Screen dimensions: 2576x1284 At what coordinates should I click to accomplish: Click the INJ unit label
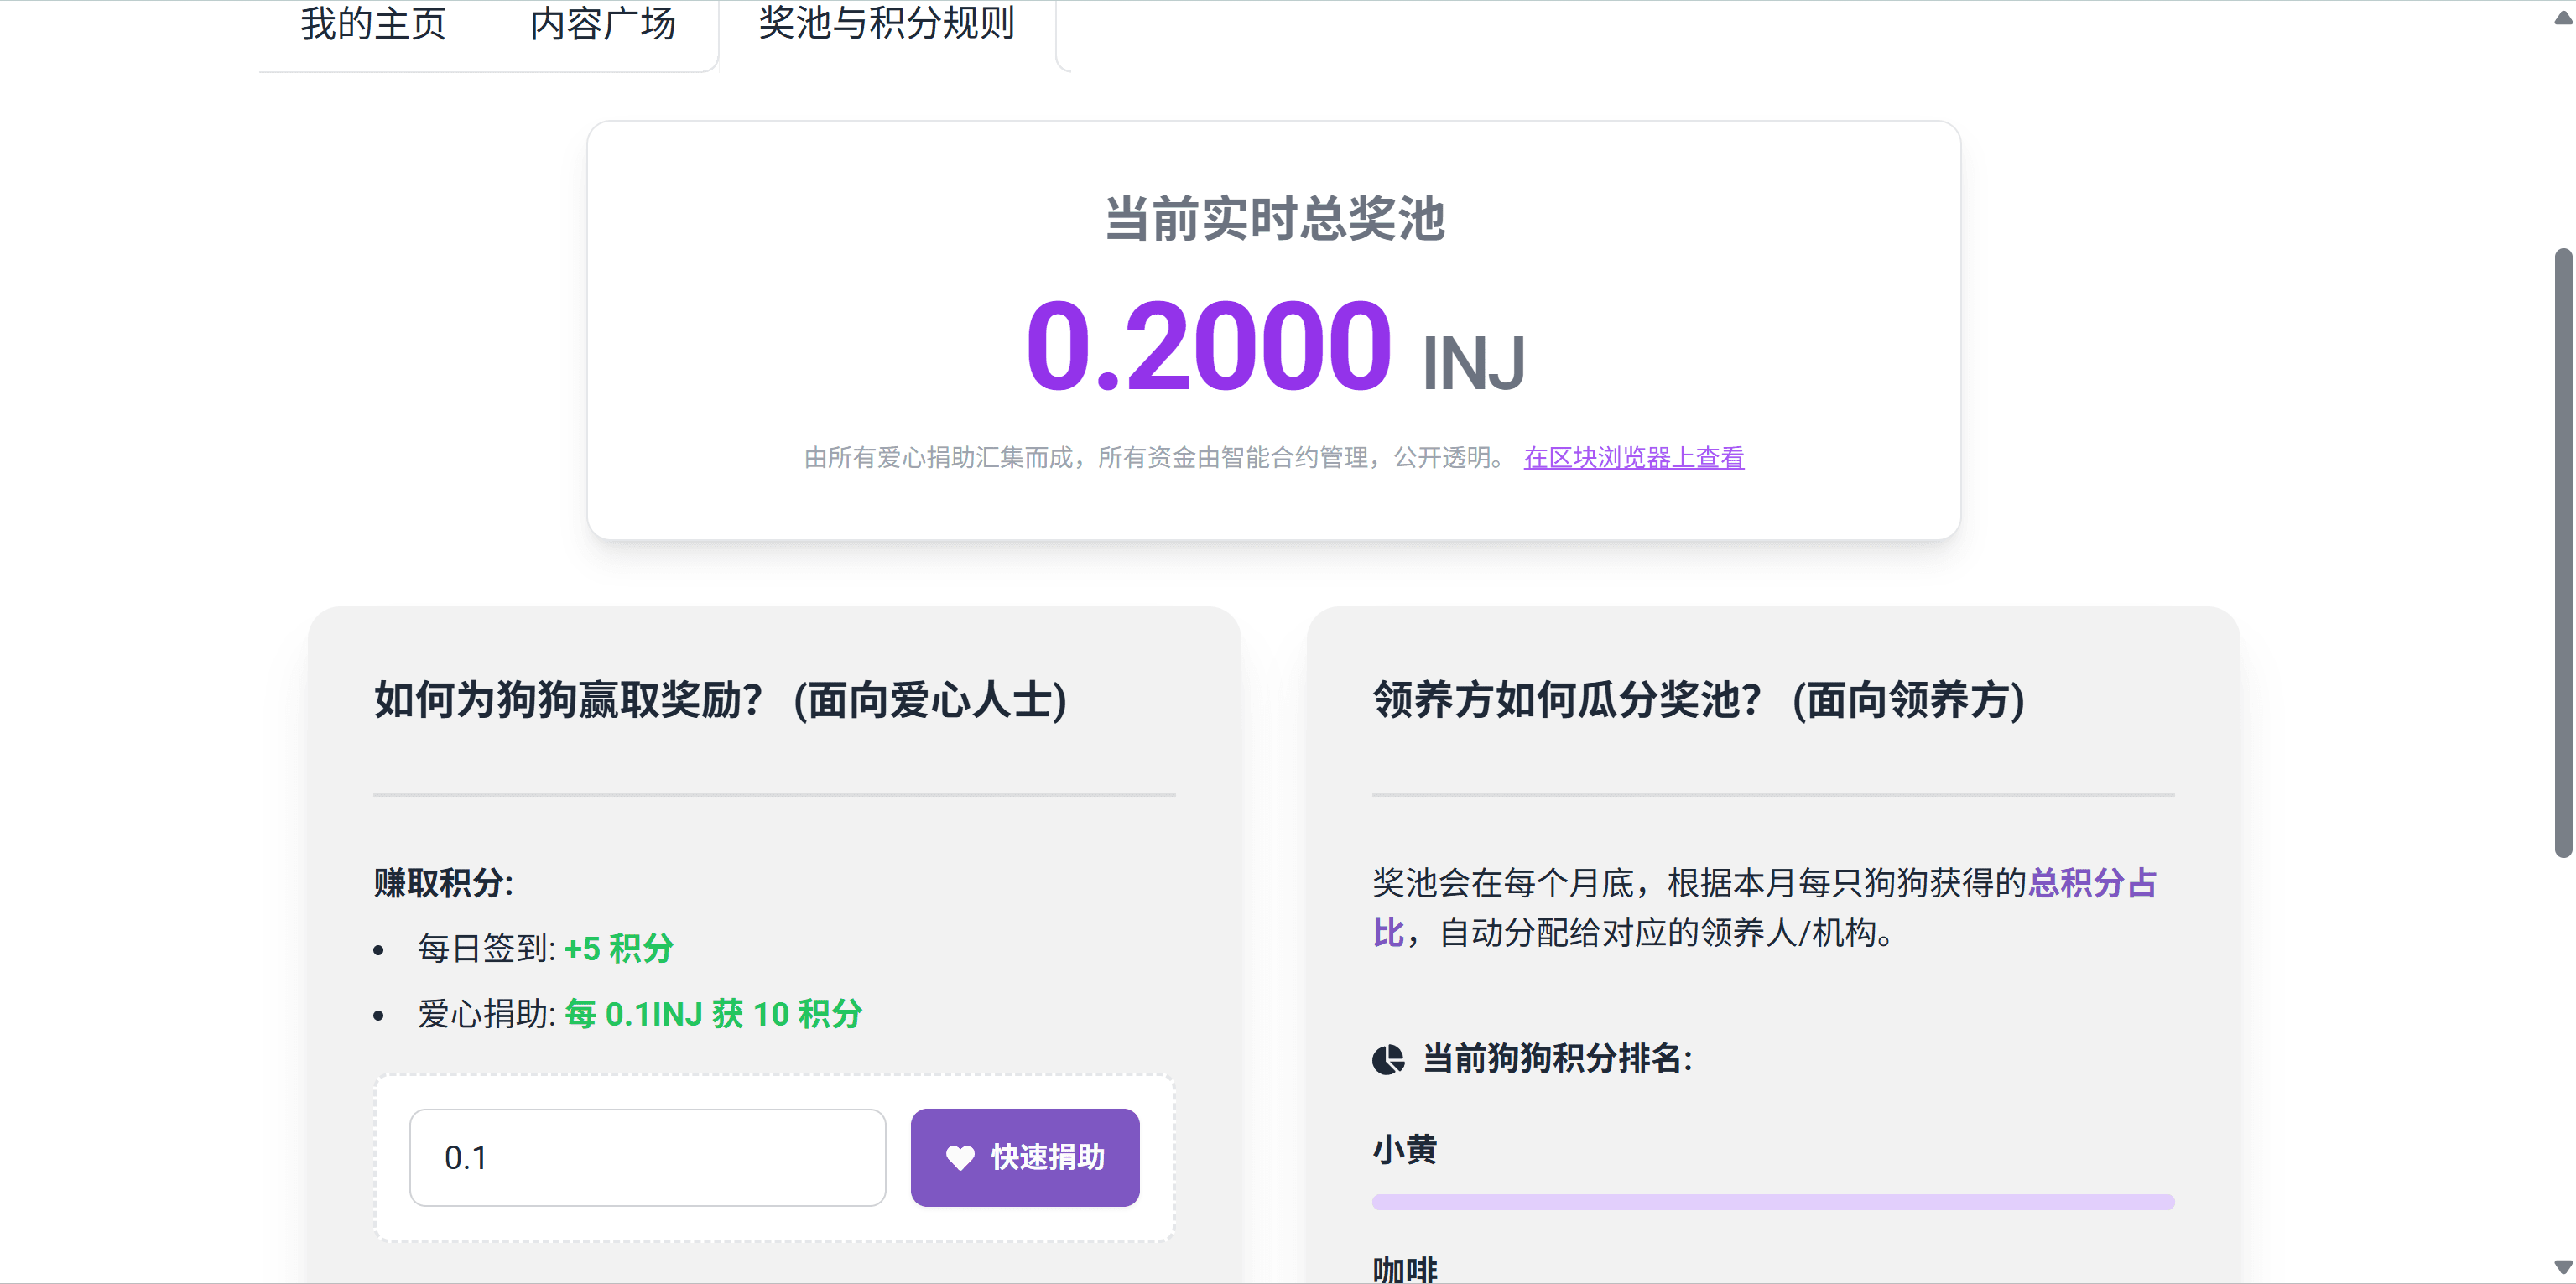coord(1473,364)
